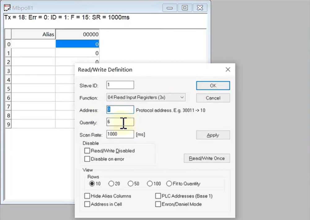Click into the Slave ID field
This screenshot has height=220, width=310.
pos(120,85)
